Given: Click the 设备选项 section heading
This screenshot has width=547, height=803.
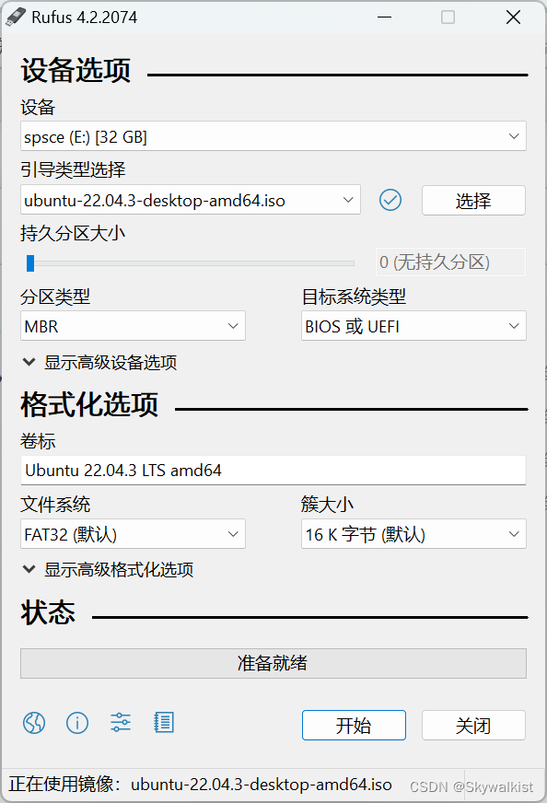Looking at the screenshot, I should pyautogui.click(x=76, y=70).
